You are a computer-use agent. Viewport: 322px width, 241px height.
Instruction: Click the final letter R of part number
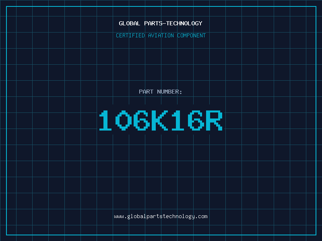(x=214, y=120)
